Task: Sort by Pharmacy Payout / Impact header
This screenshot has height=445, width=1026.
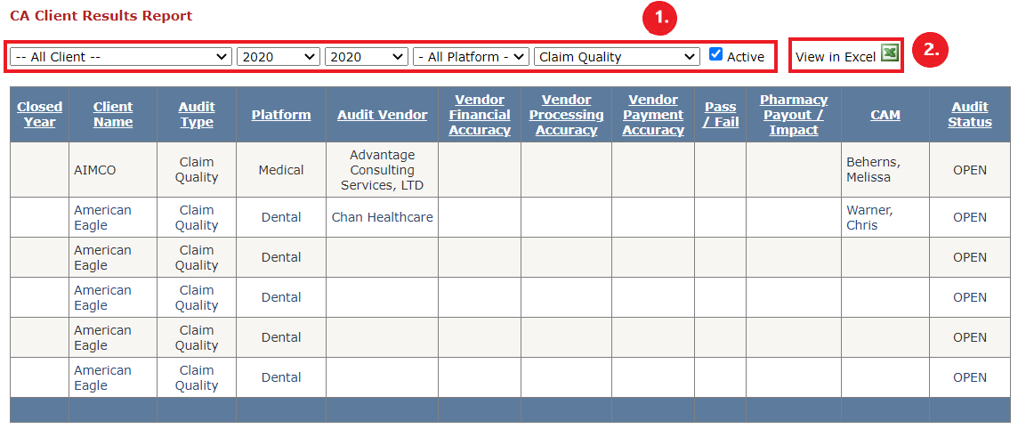Action: pos(794,115)
